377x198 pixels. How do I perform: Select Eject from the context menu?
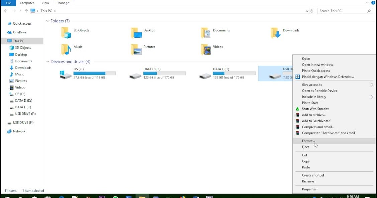[x=305, y=147]
